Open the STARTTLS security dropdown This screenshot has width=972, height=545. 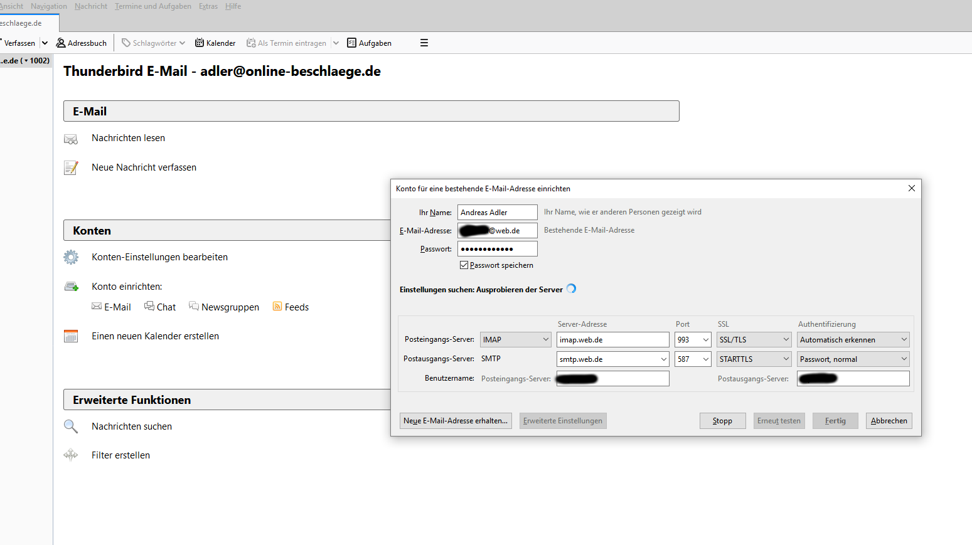click(754, 359)
